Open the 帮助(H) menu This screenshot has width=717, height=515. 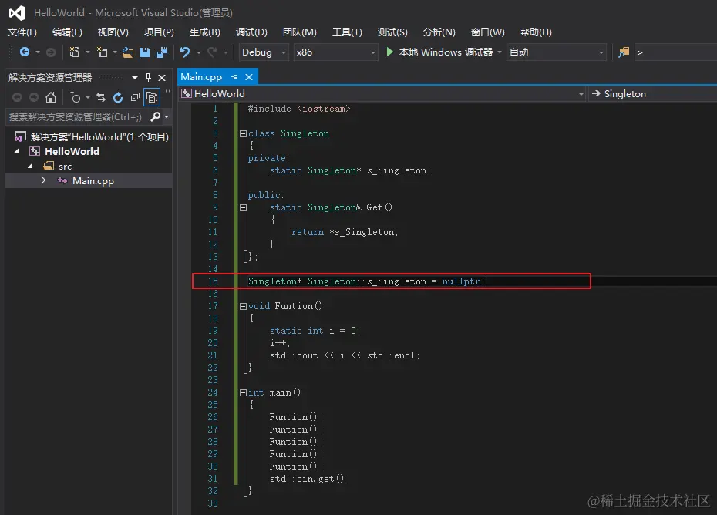pos(536,32)
